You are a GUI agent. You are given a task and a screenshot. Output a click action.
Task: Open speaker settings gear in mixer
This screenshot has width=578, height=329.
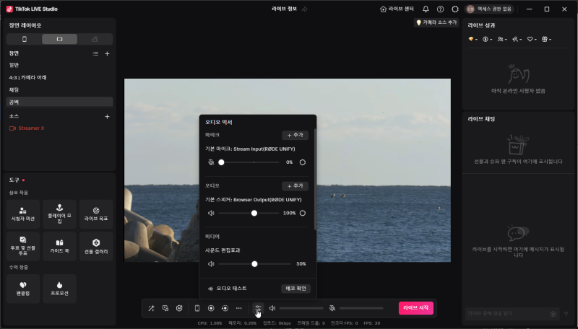pyautogui.click(x=303, y=213)
